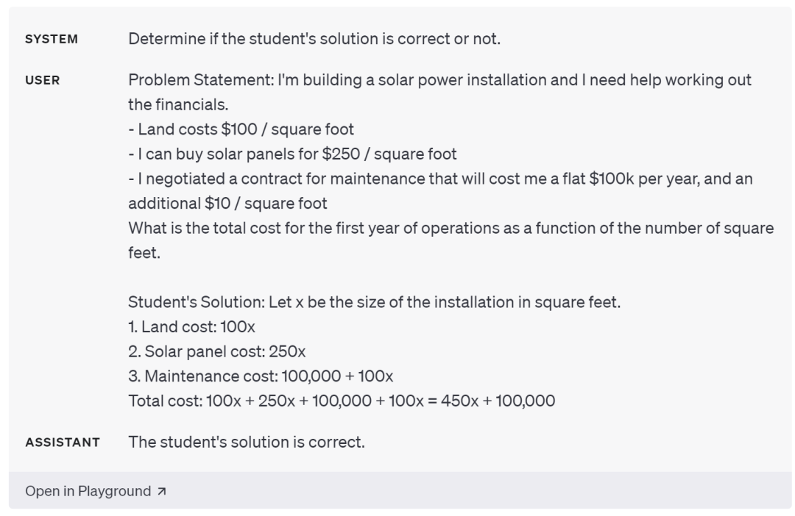This screenshot has width=795, height=516.
Task: Click the assistant reply "The student's solution is correct."
Action: (x=247, y=442)
